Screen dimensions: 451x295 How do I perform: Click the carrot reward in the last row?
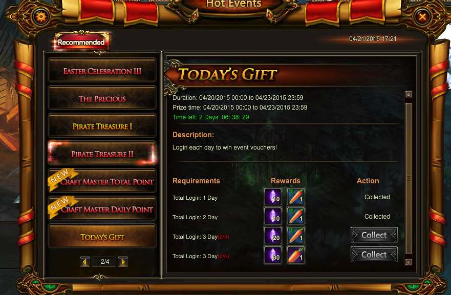296,255
